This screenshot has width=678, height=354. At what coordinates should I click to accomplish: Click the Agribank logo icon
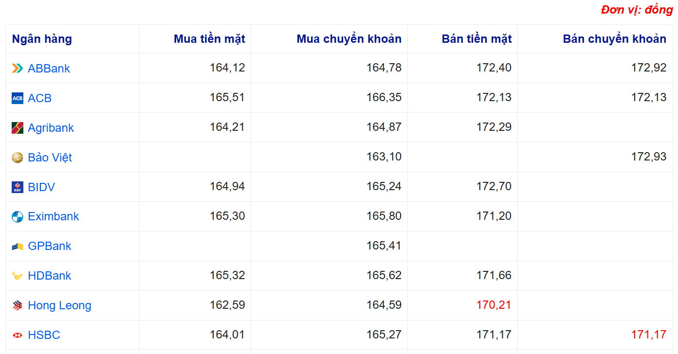[x=18, y=128]
